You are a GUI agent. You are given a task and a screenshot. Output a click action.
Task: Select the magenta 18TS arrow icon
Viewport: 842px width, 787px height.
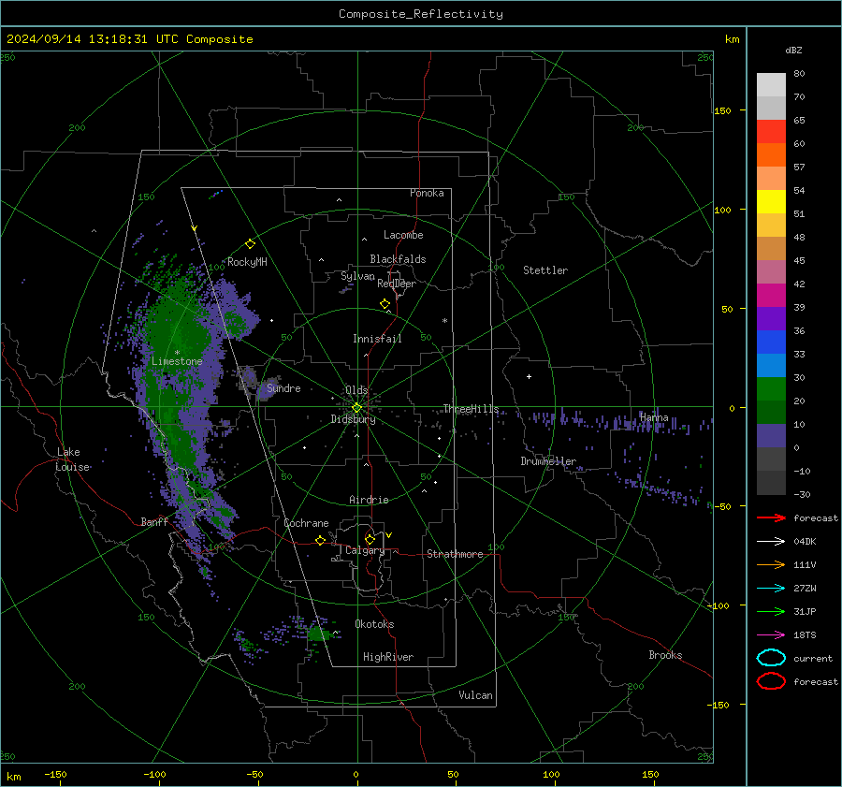point(771,635)
